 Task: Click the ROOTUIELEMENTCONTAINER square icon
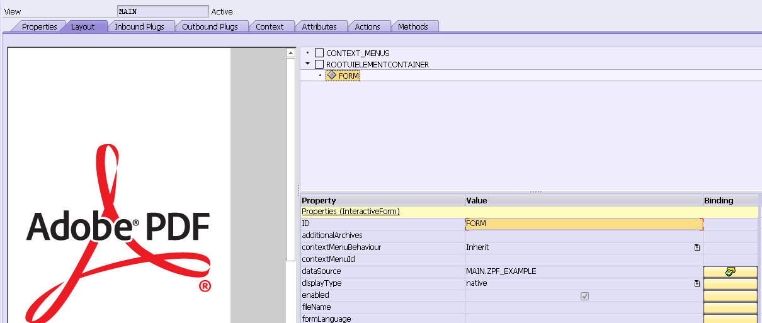click(x=319, y=64)
